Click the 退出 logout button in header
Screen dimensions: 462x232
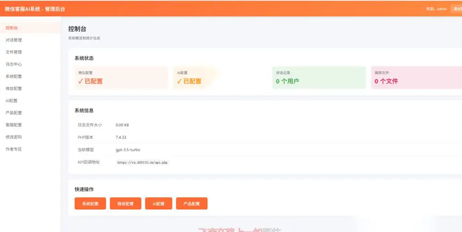click(456, 9)
